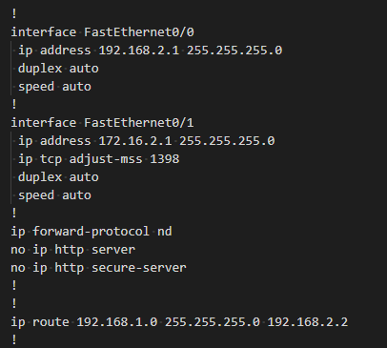Click the subnet mask after 172.16.2.1
This screenshot has width=387, height=348.
click(x=227, y=141)
